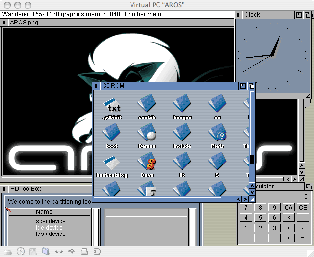Click the CDROM window scroll down arrow
This screenshot has height=257, width=314.
(252, 192)
